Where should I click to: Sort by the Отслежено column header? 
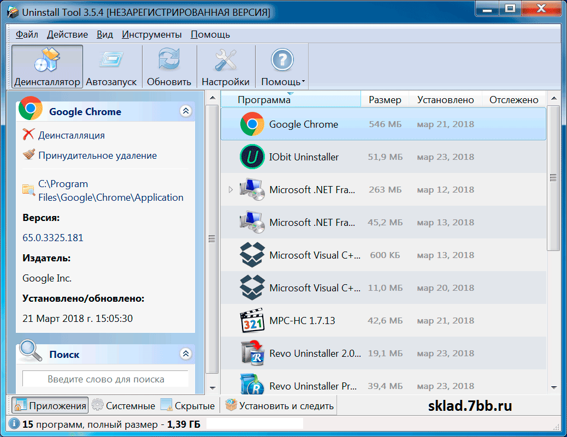pos(514,100)
